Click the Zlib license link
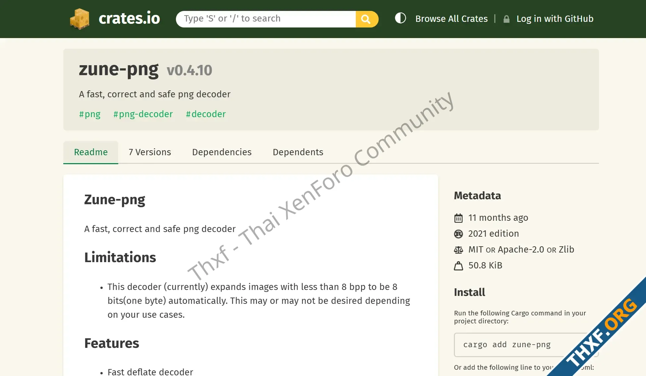The height and width of the screenshot is (376, 646). 566,249
